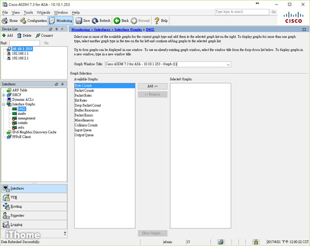
Task: Select ARP Table in Interfaces tree
Action: coord(20,90)
